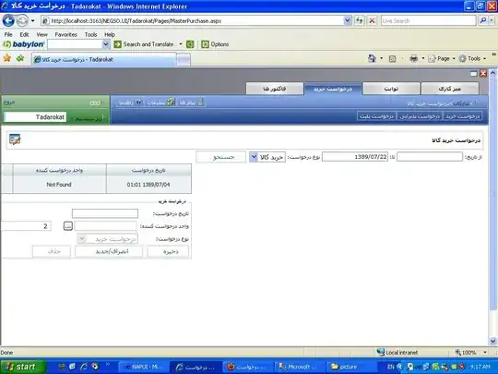Open the recent pages dropdown arrow
This screenshot has height=374, width=498.
(x=32, y=21)
